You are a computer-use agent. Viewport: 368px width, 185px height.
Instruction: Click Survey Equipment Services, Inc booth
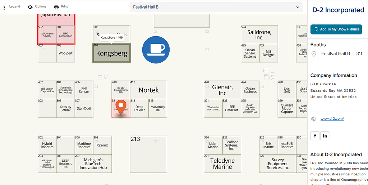point(278,163)
